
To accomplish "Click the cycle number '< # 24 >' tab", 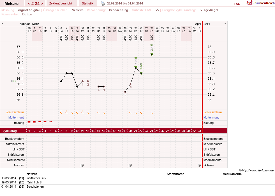I will click(x=35, y=3).
